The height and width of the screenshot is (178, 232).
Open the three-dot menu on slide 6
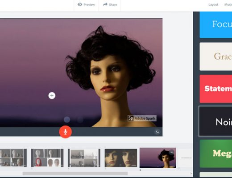171,152
